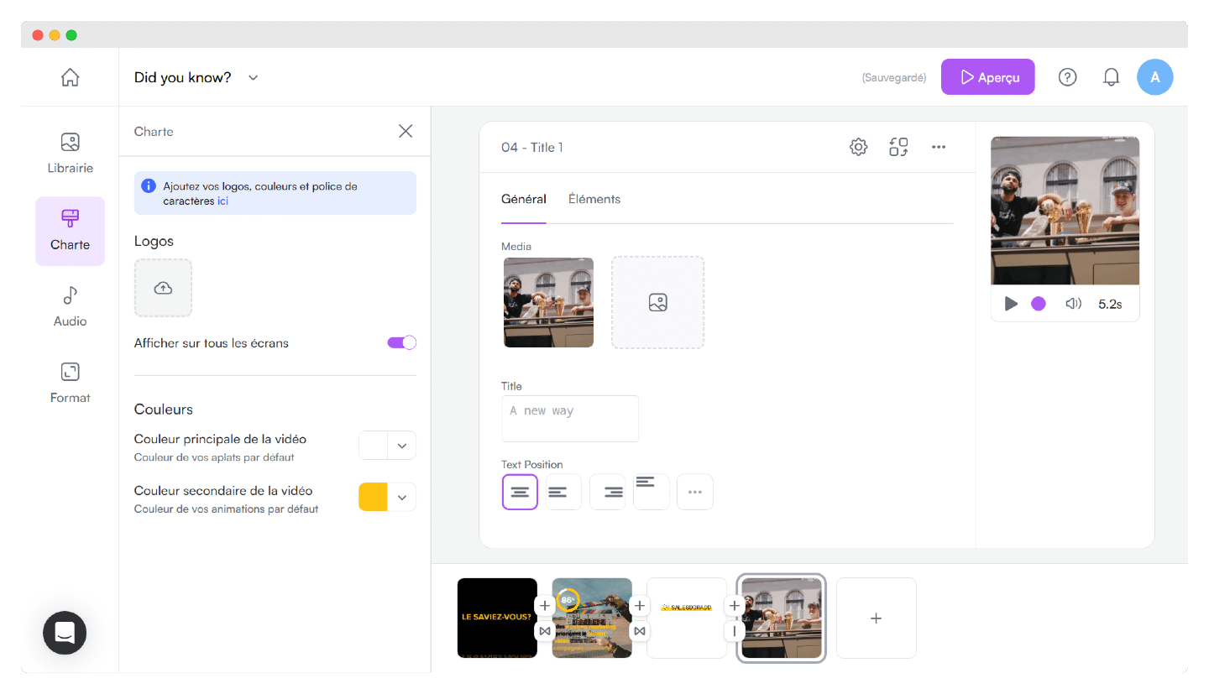Expand the 'Couleur principale' color dropdown arrow
This screenshot has height=694, width=1209.
pyautogui.click(x=402, y=446)
